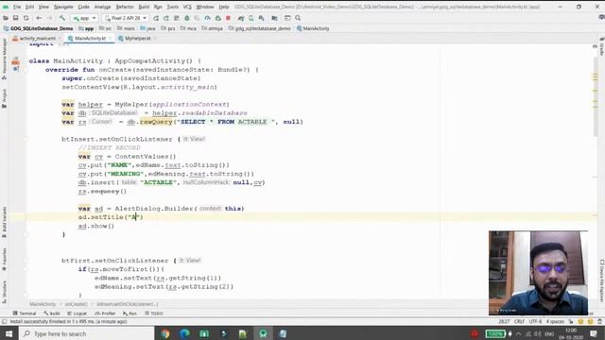605x340 pixels.
Task: Click the Search Everywhere magnifier icon
Action: [x=298, y=18]
